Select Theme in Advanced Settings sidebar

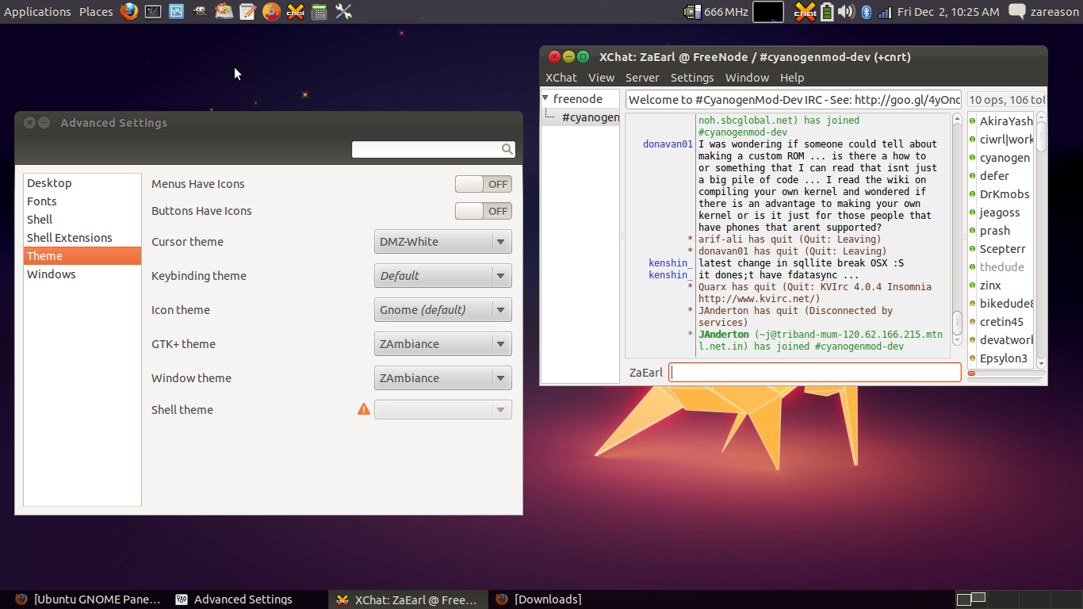tap(82, 256)
